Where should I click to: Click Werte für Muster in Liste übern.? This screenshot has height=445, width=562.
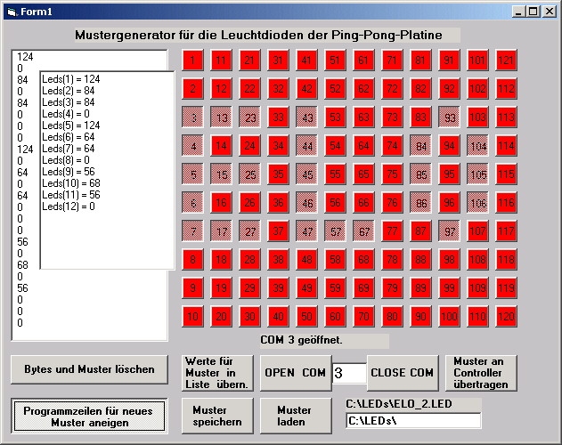(217, 373)
